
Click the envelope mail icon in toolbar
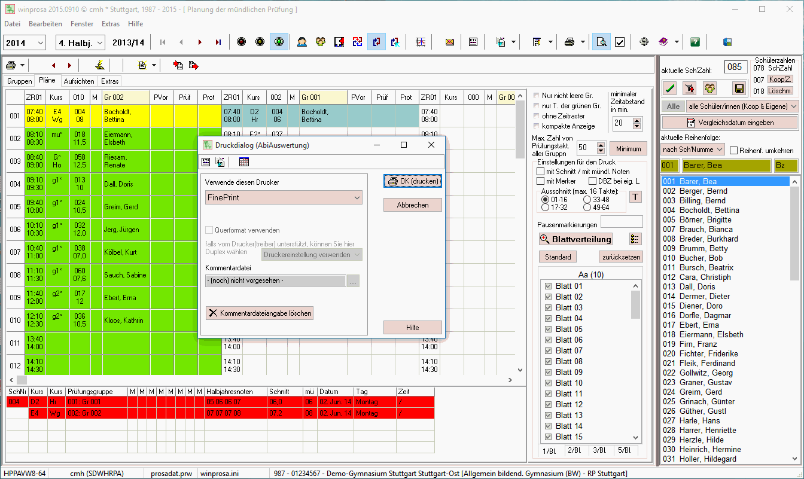450,42
